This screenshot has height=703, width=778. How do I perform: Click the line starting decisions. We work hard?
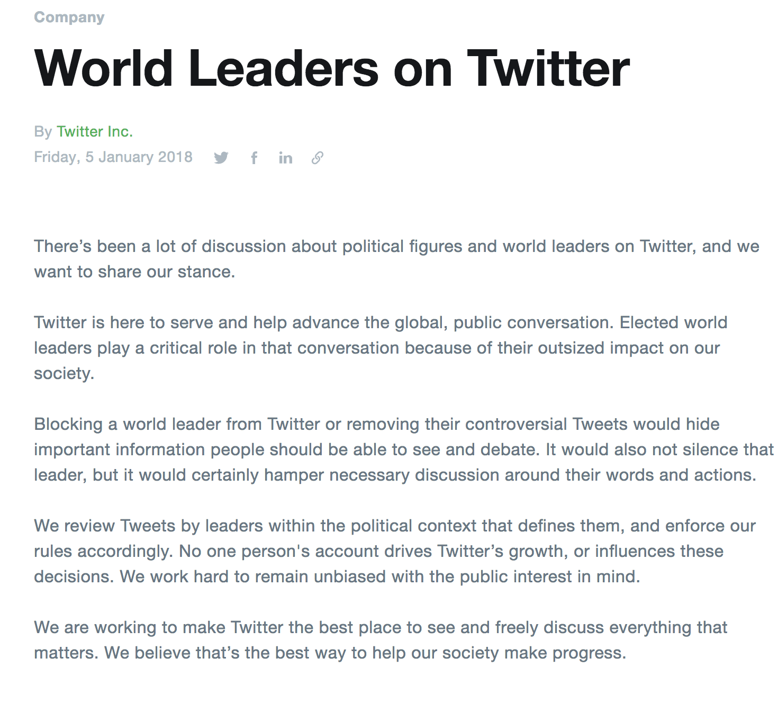(337, 576)
